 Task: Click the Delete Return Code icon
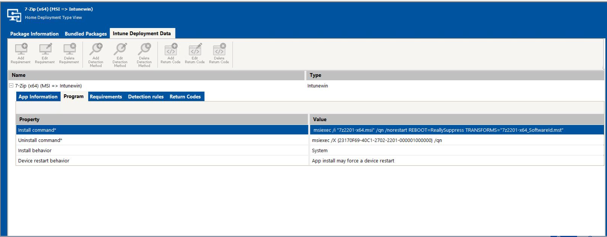[x=219, y=49]
